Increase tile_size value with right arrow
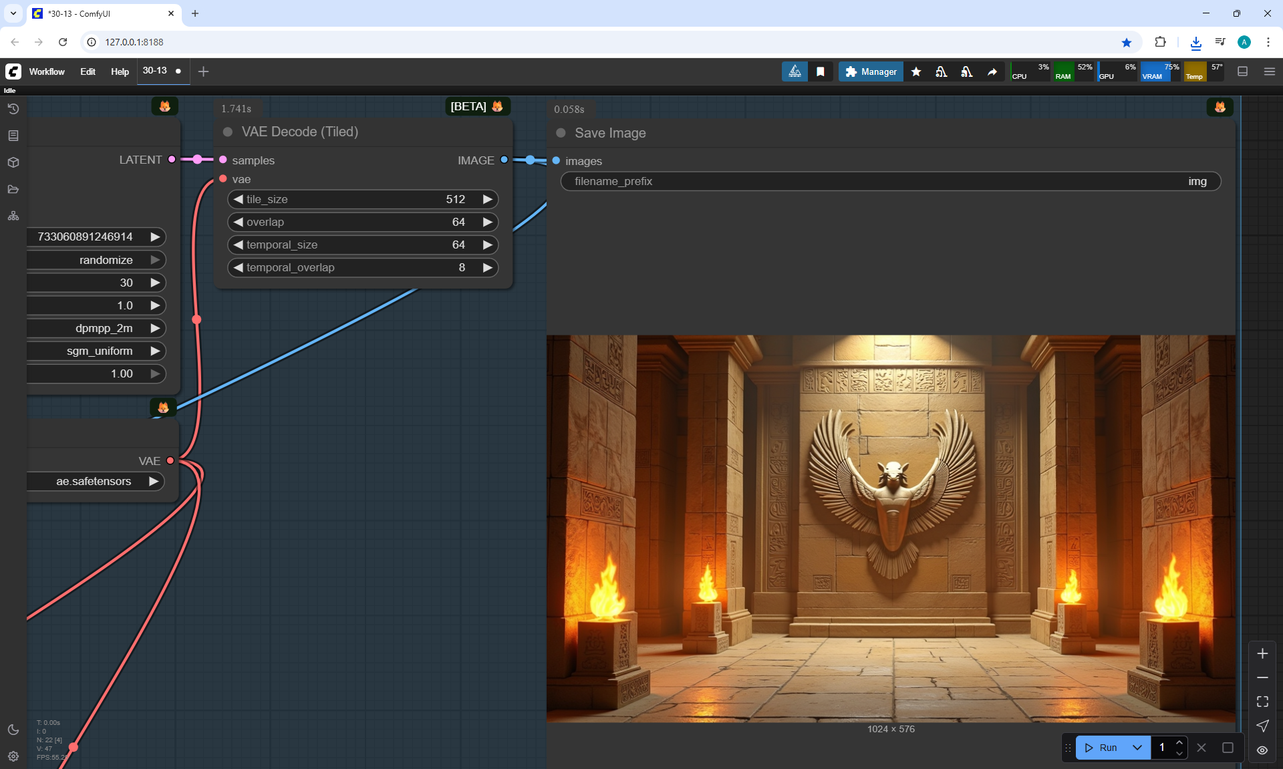The image size is (1283, 769). (x=487, y=199)
